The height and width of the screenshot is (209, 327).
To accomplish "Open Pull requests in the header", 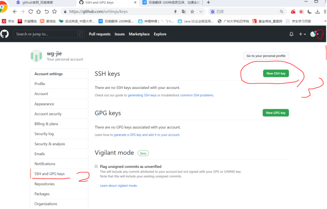I will point(100,34).
